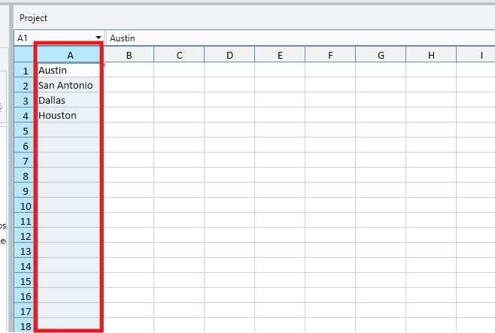This screenshot has height=333, width=495.
Task: Select the San Antonio cell
Action: 69,86
